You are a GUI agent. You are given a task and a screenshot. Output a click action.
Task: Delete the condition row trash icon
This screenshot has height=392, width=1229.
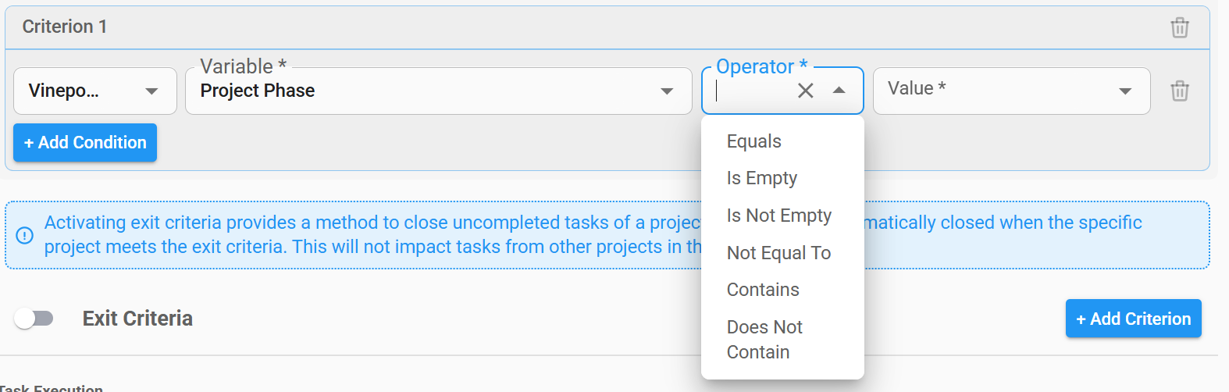[x=1179, y=91]
